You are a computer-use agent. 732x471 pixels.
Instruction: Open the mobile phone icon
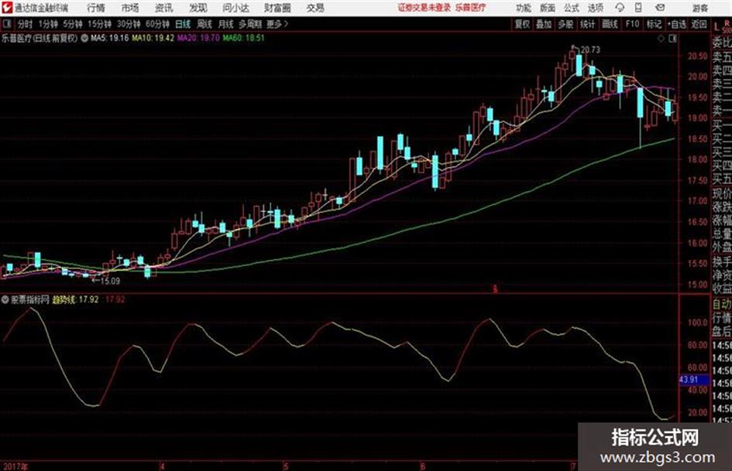(638, 8)
